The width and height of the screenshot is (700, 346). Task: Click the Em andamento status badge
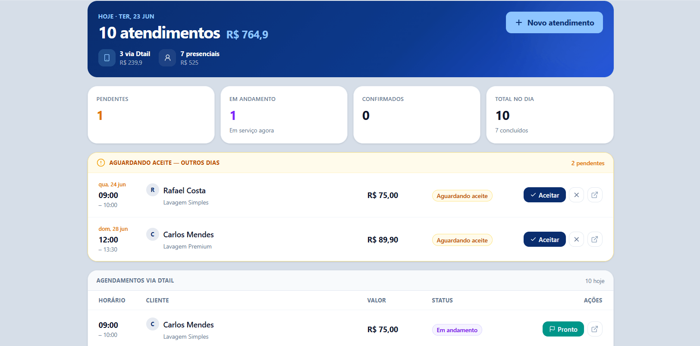pos(457,330)
